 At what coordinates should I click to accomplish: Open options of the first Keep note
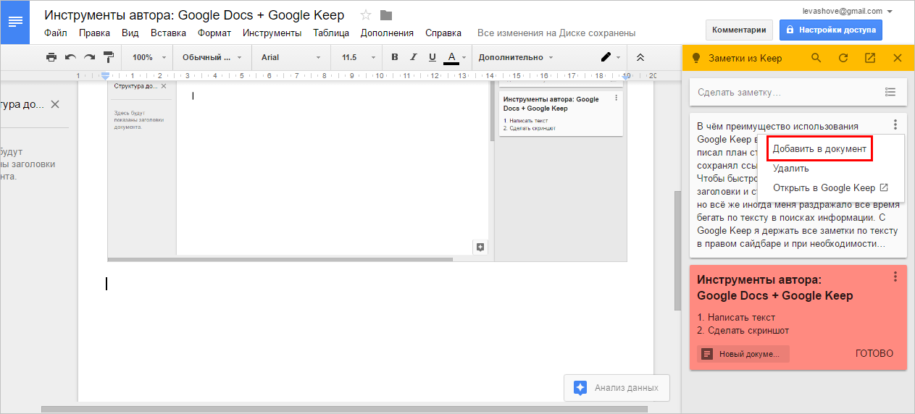pos(895,124)
